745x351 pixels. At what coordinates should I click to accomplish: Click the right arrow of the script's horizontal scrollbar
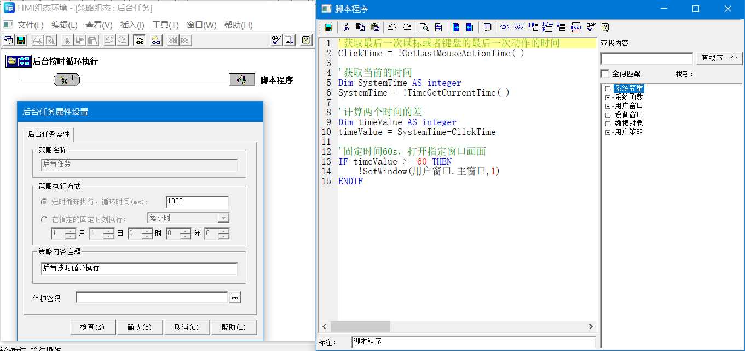tap(591, 326)
